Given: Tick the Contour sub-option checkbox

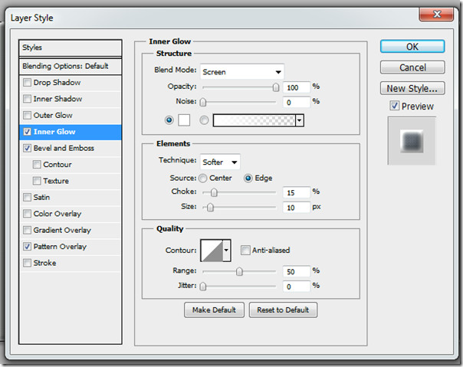Looking at the screenshot, I should tap(37, 165).
